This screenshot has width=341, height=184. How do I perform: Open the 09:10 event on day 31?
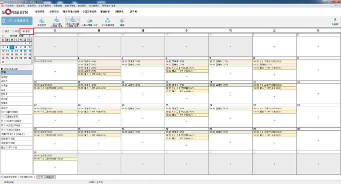(x=55, y=156)
